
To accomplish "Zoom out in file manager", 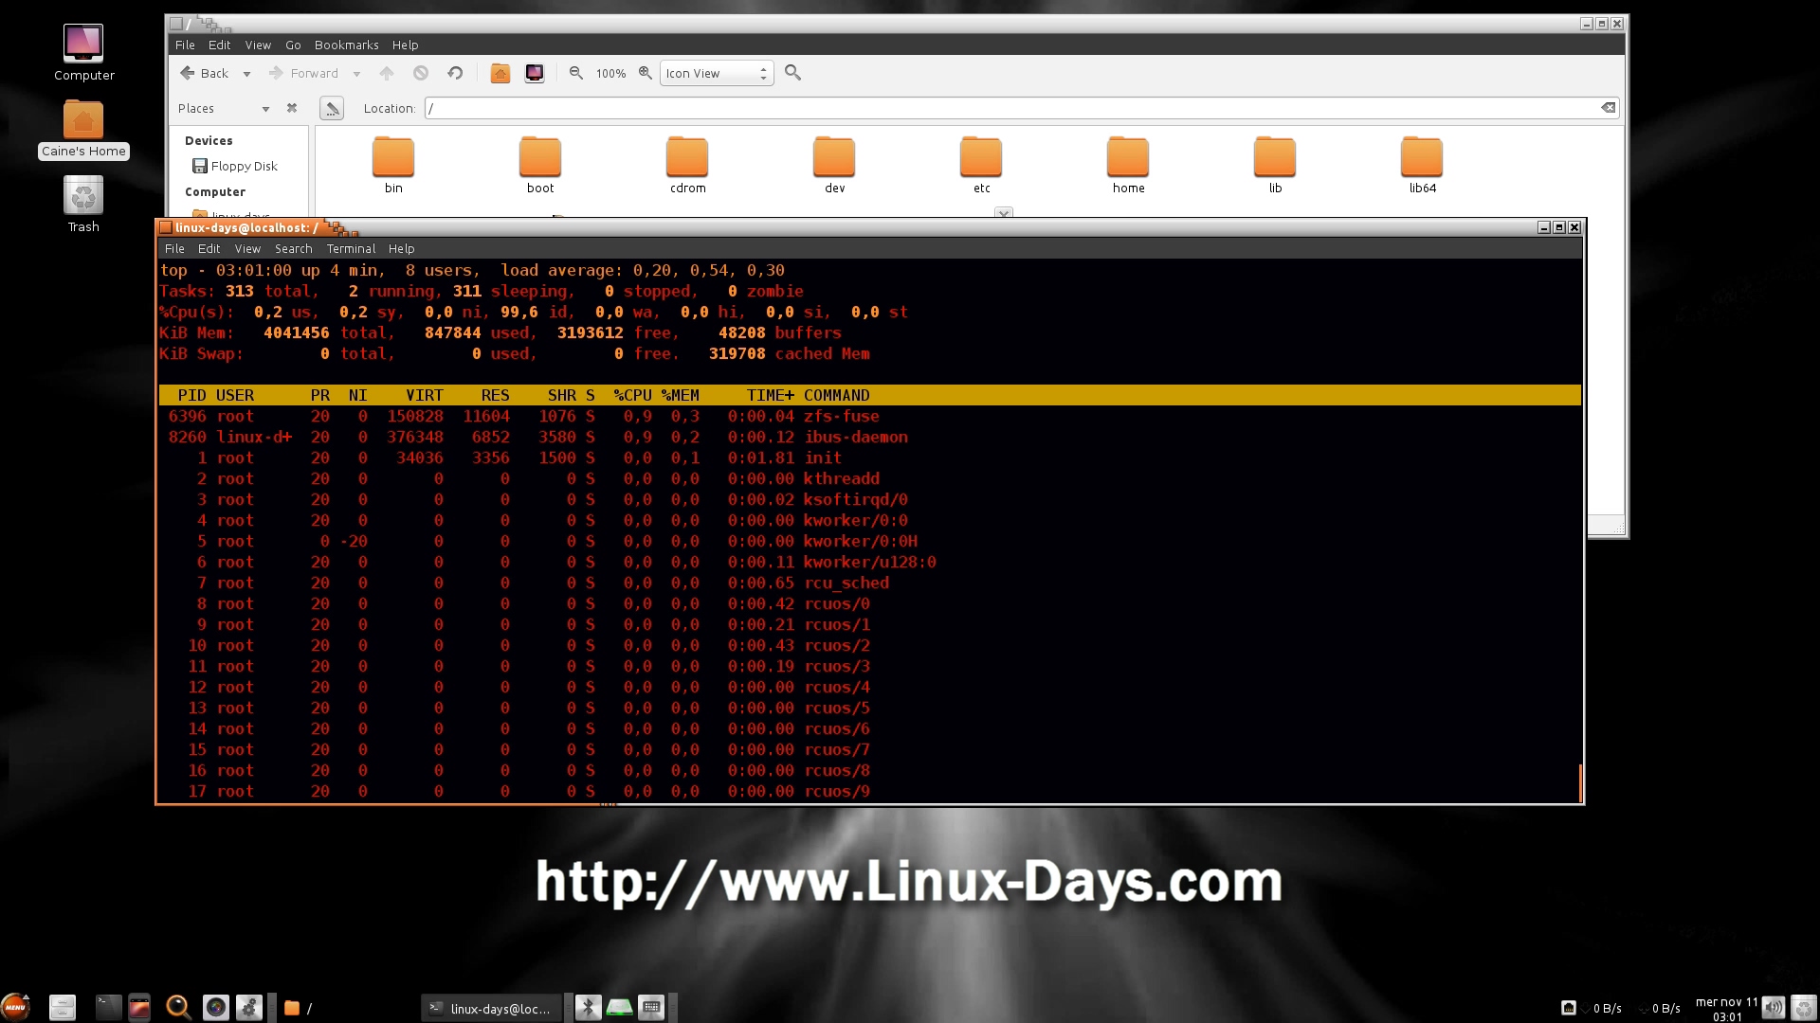I will 575,73.
